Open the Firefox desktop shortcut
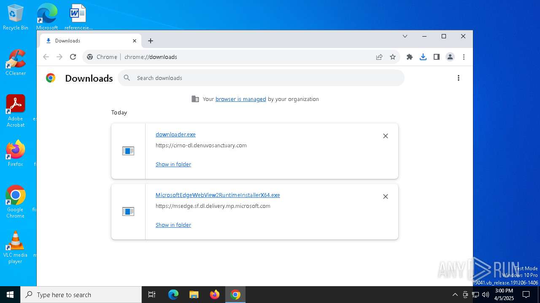The image size is (540, 303). (x=16, y=154)
